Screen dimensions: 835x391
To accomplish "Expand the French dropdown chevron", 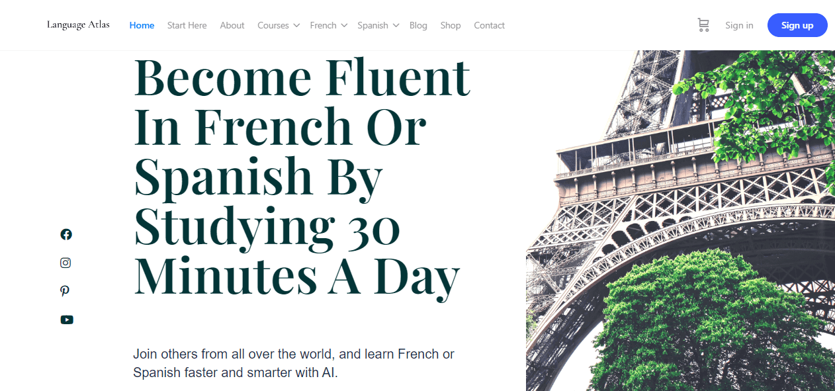I will (344, 25).
